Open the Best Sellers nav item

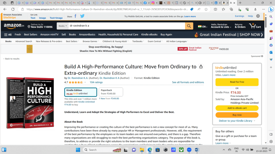(x=31, y=34)
